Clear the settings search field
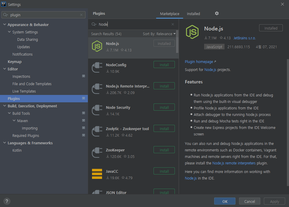The image size is (289, 207). tap(81, 15)
